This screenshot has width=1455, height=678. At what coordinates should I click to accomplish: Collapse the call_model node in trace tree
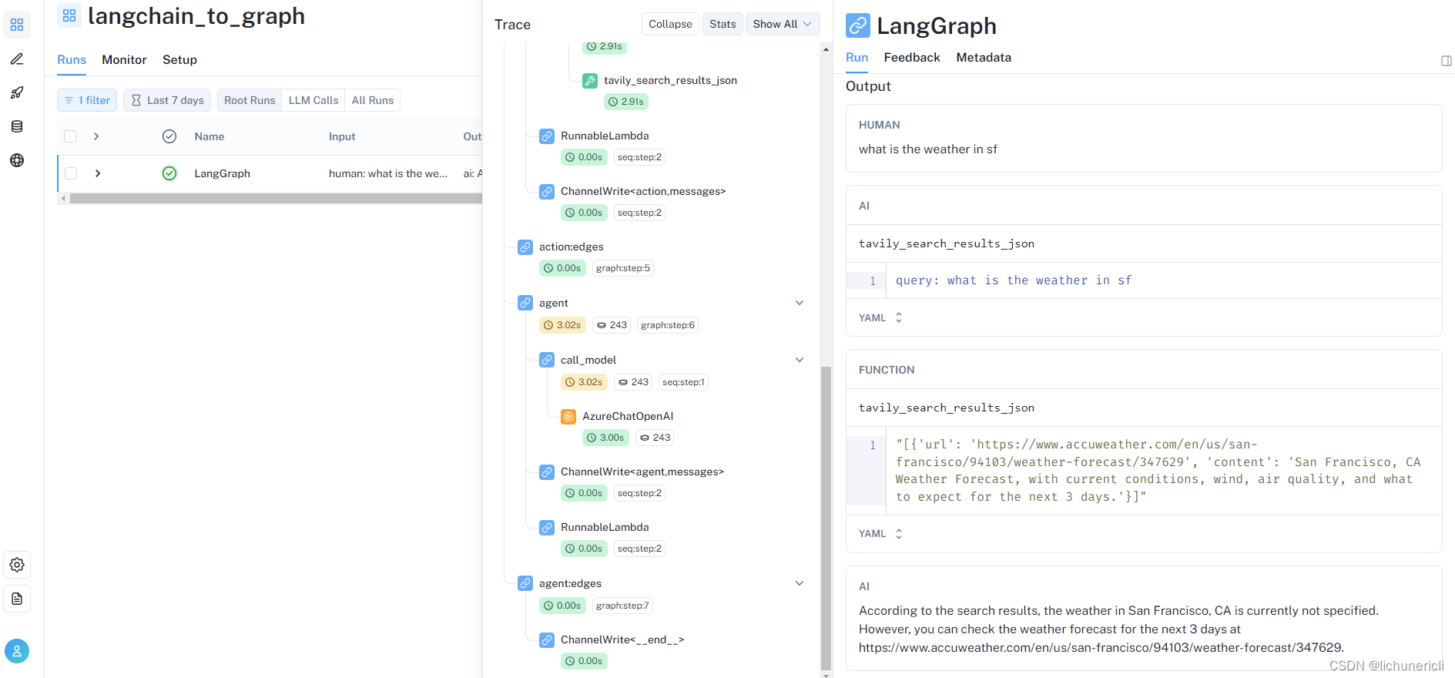(800, 360)
